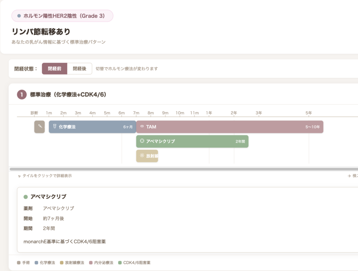Select the アベマシクリブ 2年間 bar

pos(192,141)
